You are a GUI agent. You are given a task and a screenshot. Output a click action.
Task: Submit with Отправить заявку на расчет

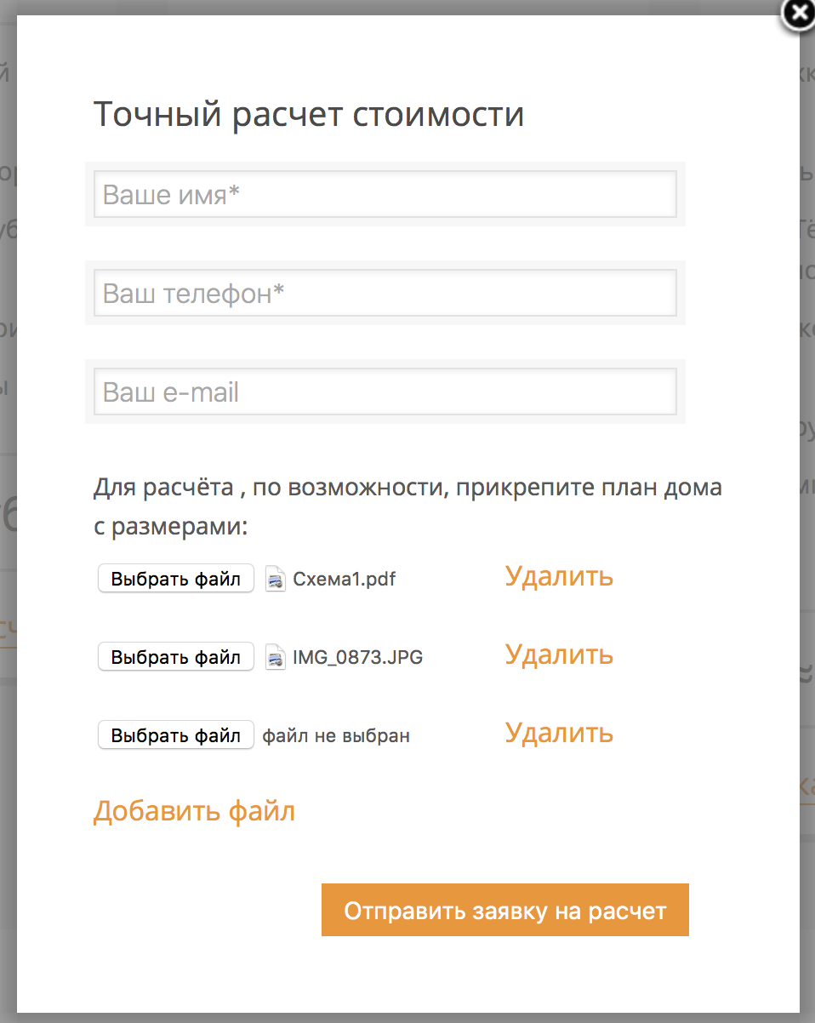point(504,911)
